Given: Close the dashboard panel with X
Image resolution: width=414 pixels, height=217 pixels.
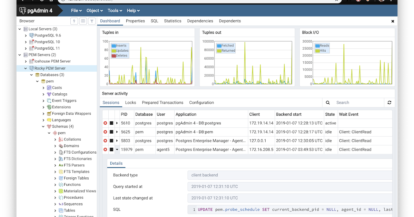Looking at the screenshot, I should pos(393,21).
